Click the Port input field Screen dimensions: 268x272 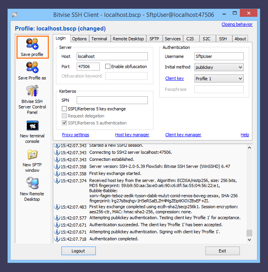coord(88,67)
